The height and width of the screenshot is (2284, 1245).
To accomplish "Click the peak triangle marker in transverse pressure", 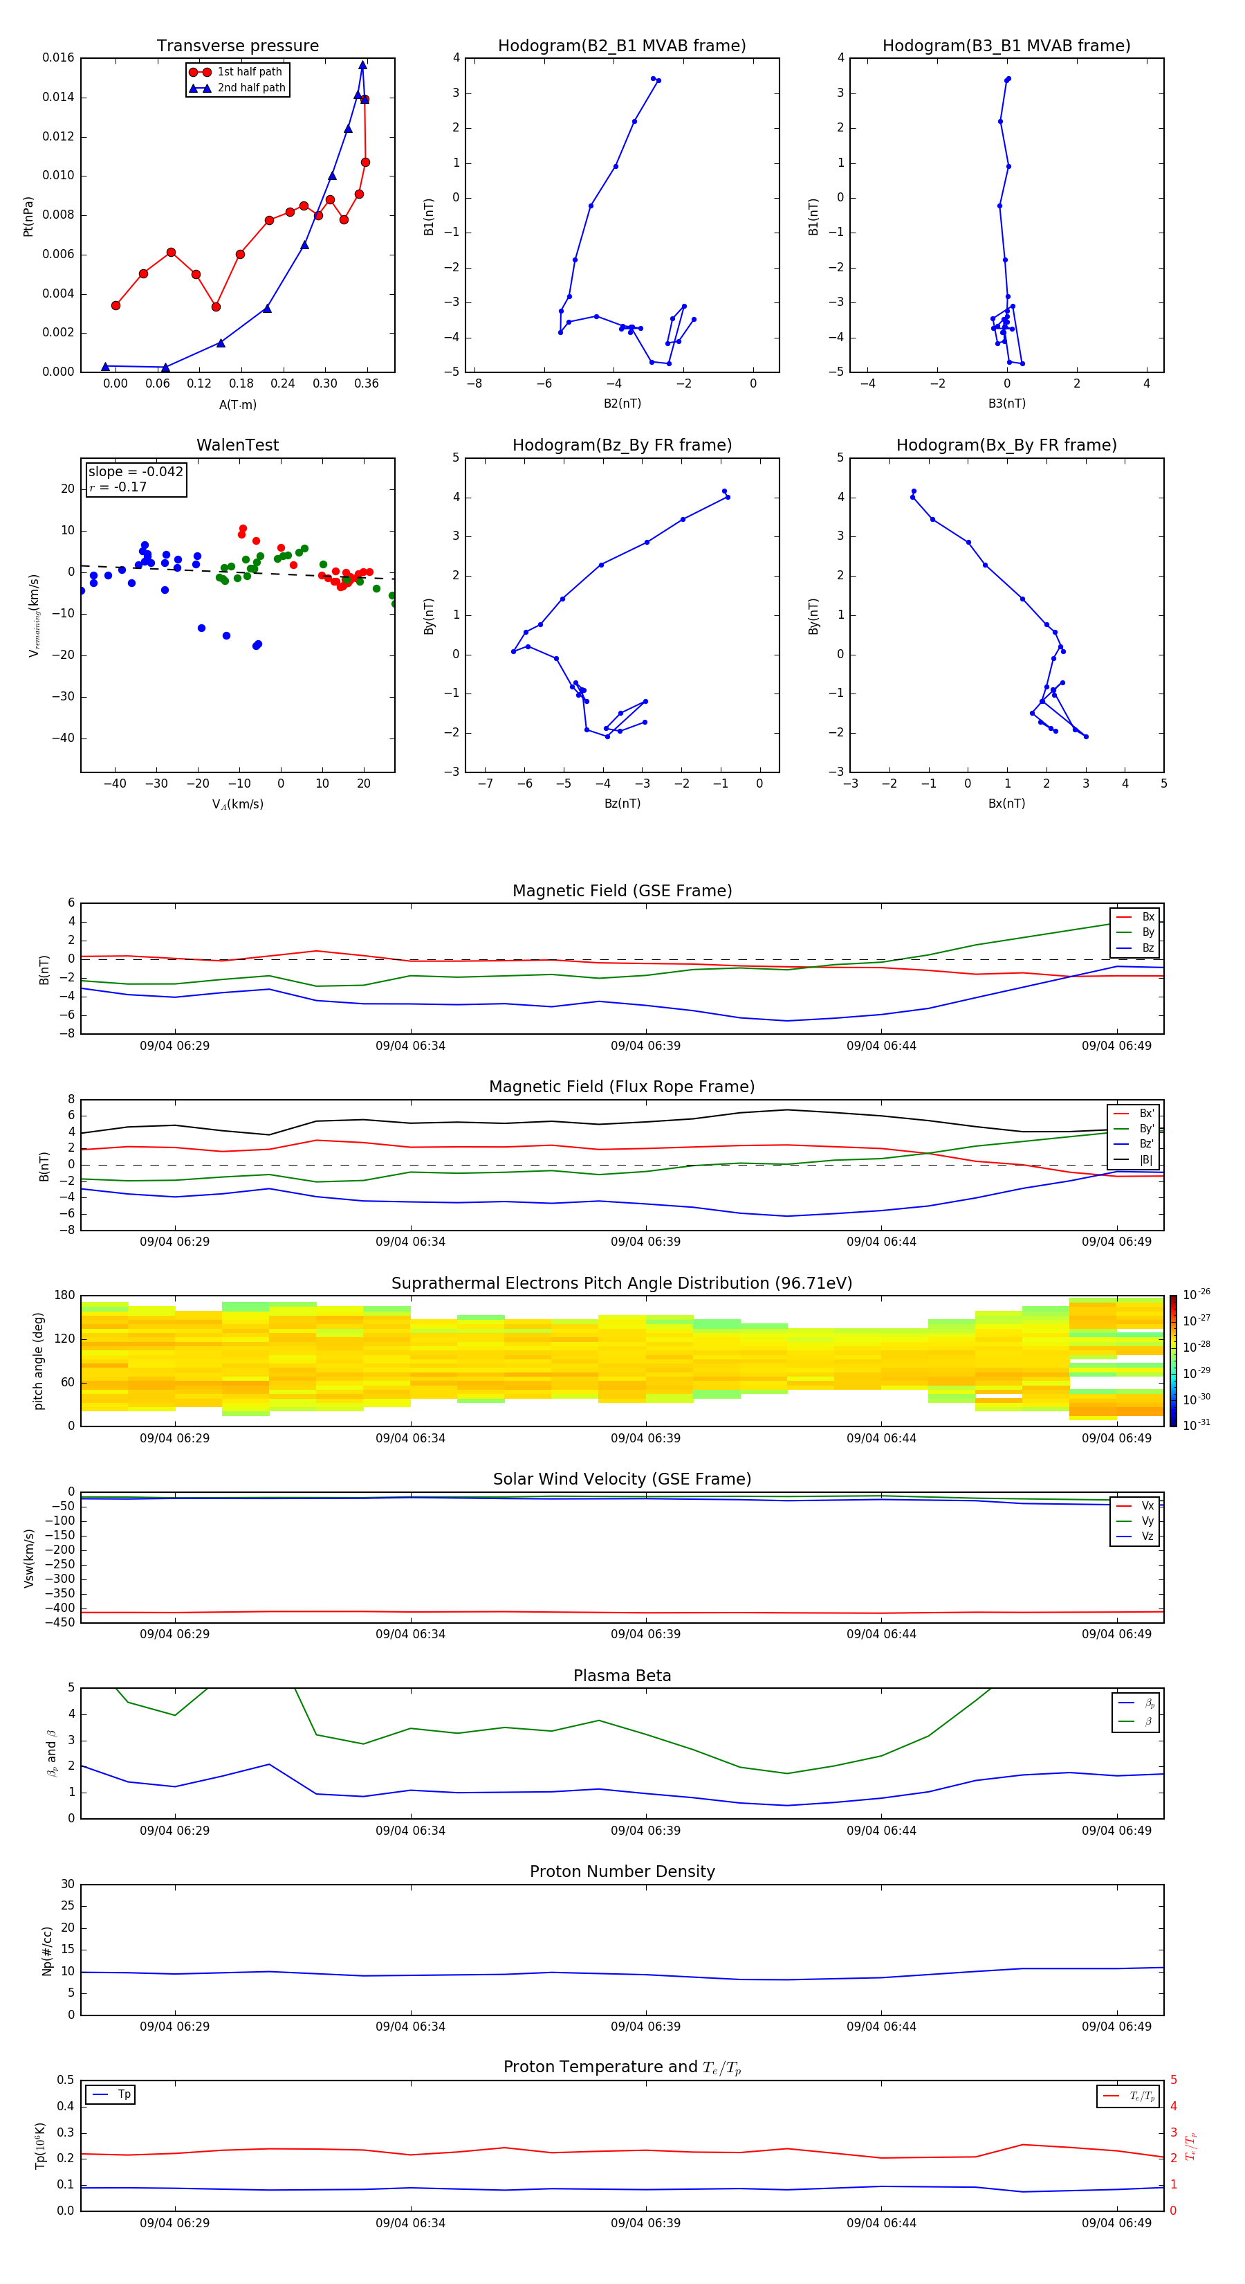I will pyautogui.click(x=362, y=65).
